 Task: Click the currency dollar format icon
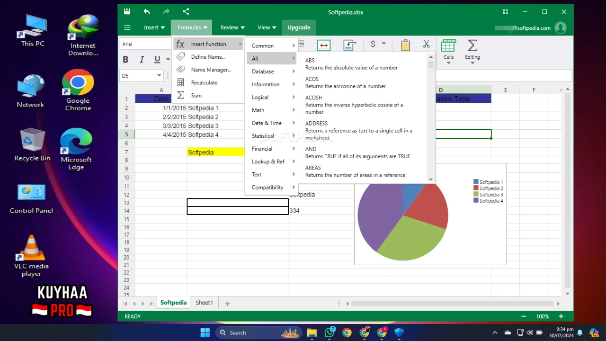tap(373, 44)
